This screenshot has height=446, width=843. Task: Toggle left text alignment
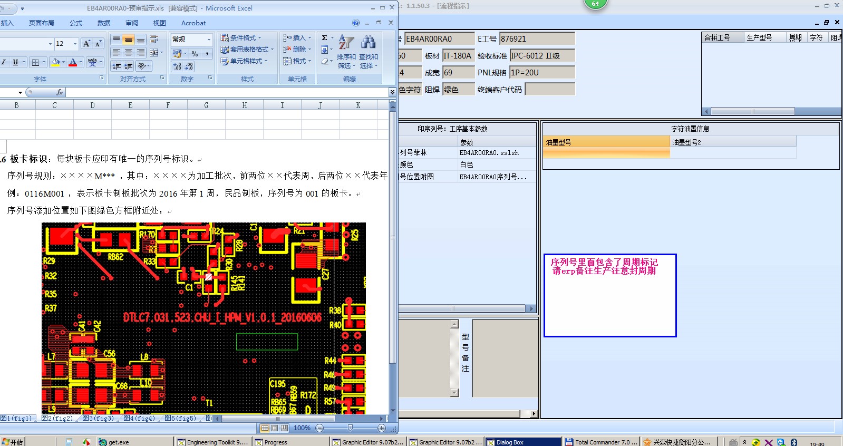pos(117,53)
